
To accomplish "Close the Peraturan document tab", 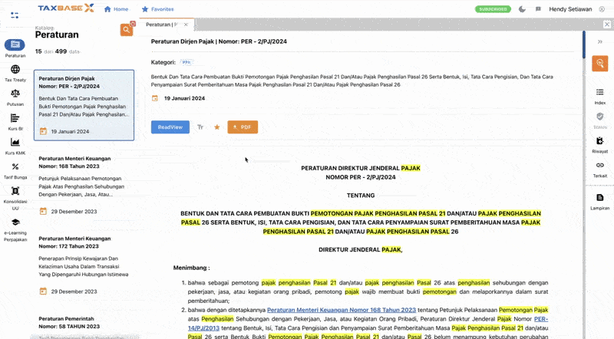I will [x=187, y=25].
